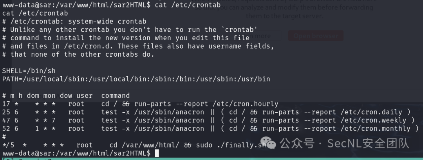Viewport: 423px width, 160px height.
Task: Click the SecNL安全团队 watermark text
Action: pyautogui.click(x=368, y=143)
